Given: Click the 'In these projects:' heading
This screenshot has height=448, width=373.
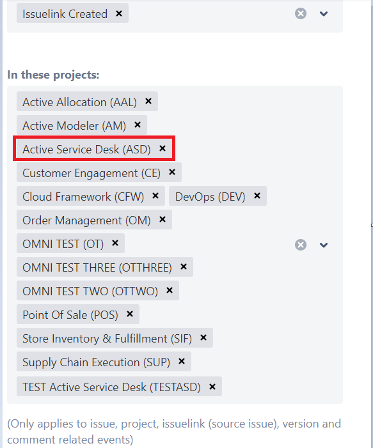Looking at the screenshot, I should (53, 75).
